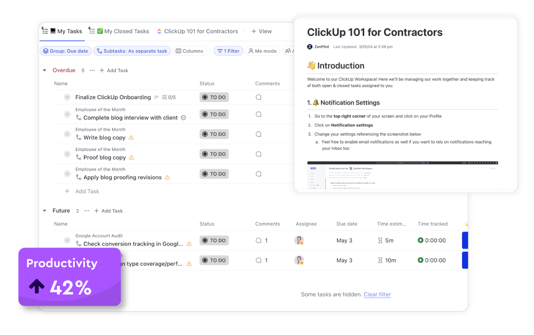Change status of Proof blog copy
This screenshot has width=534, height=335.
tap(214, 154)
